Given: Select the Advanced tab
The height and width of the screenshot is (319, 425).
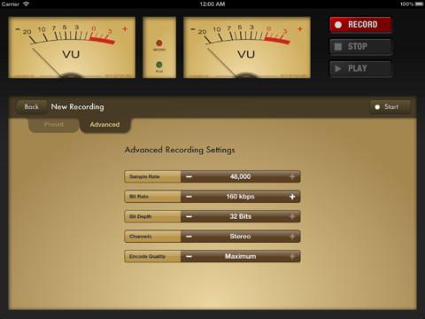Looking at the screenshot, I should click(x=104, y=125).
